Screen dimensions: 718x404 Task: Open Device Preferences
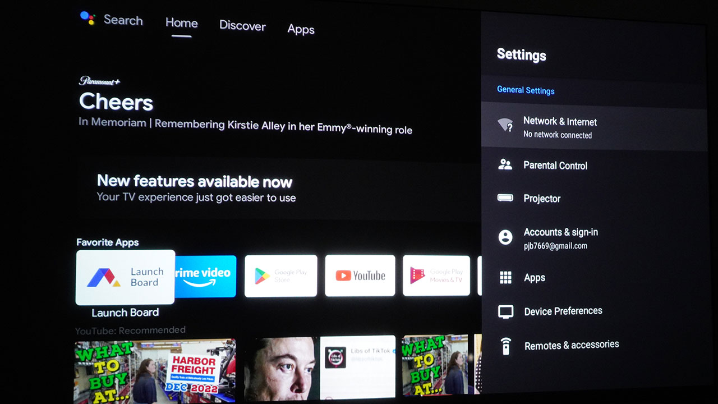pyautogui.click(x=594, y=311)
